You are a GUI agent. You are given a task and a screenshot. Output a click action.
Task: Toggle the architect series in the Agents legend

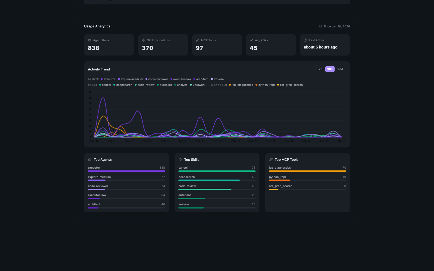point(201,79)
